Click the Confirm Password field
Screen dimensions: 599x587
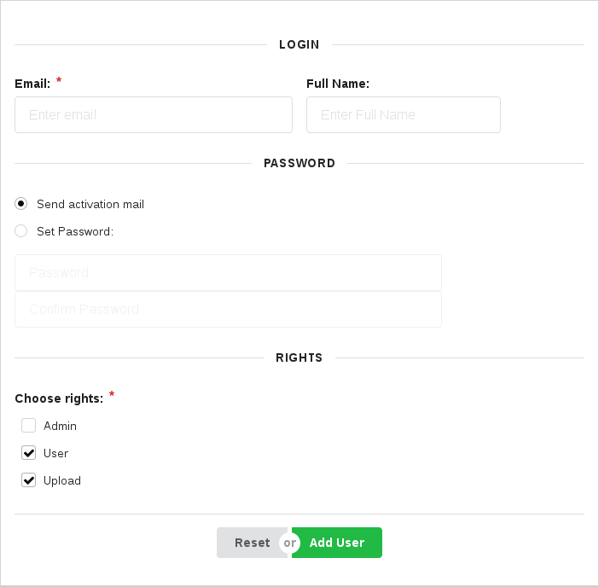[228, 310]
